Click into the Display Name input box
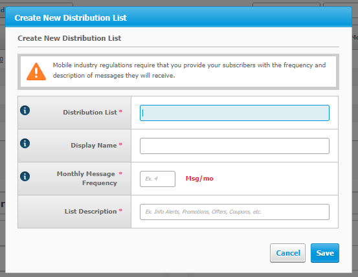Image resolution: width=358 pixels, height=277 pixels. tap(234, 146)
